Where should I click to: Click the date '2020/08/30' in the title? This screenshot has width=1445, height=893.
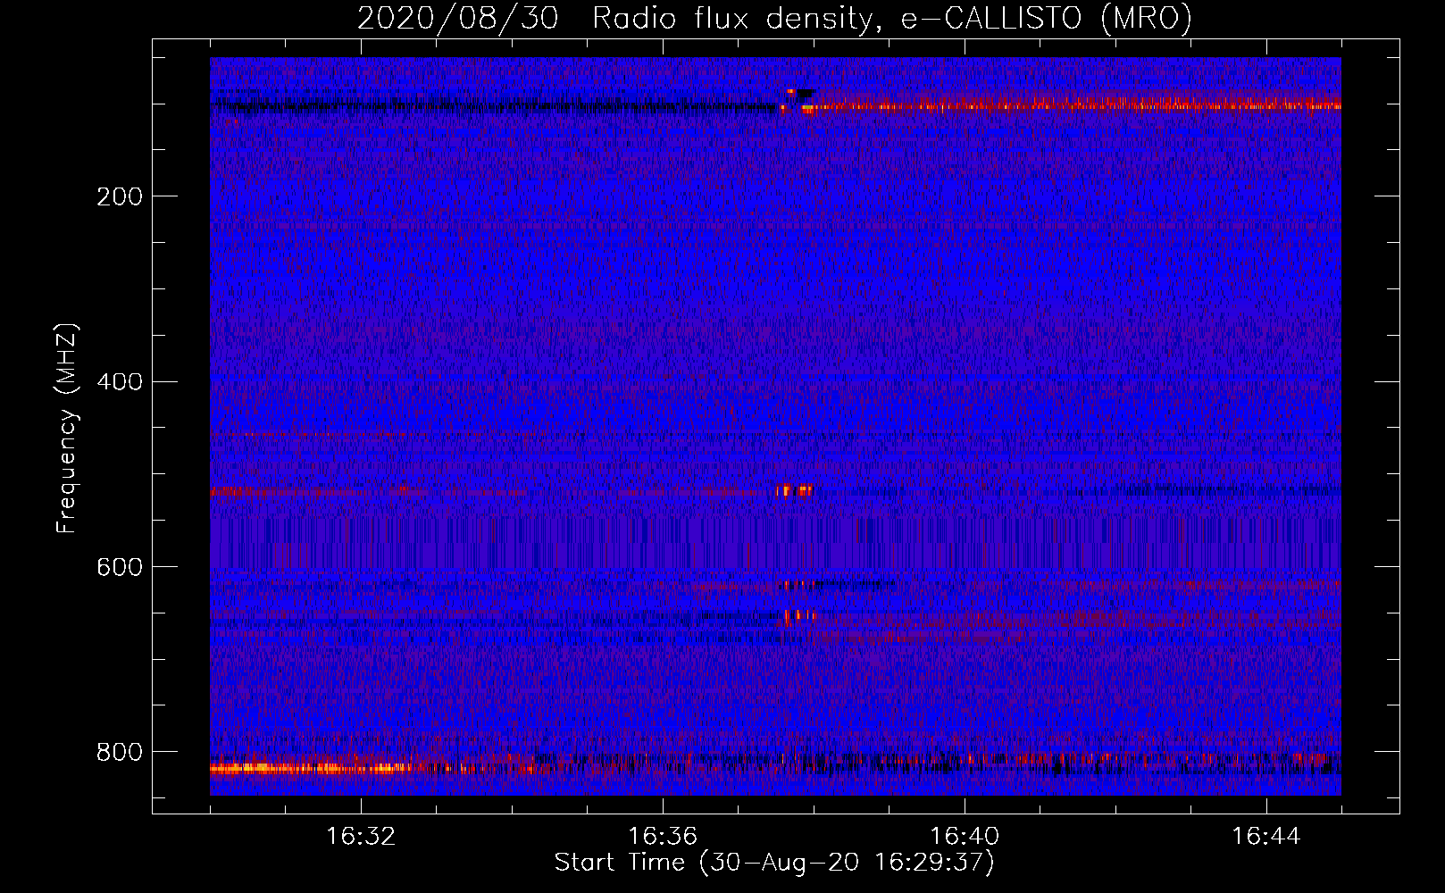458,19
